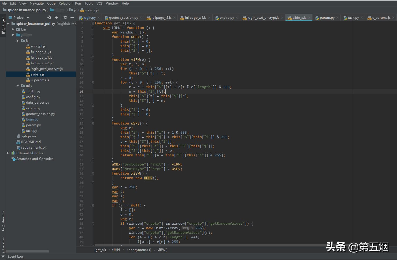Click the collapse all icon in Project panel
This screenshot has width=397, height=260.
tap(56, 17)
